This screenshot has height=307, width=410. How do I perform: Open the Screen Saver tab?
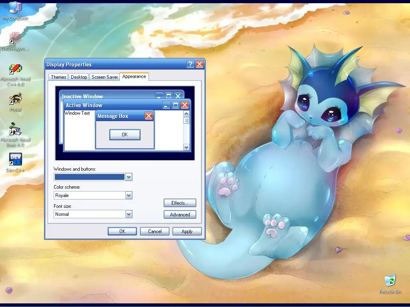105,77
